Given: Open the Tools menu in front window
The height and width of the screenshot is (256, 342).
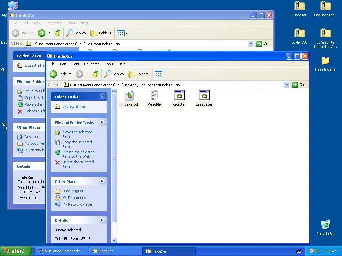Looking at the screenshot, I should tap(109, 64).
